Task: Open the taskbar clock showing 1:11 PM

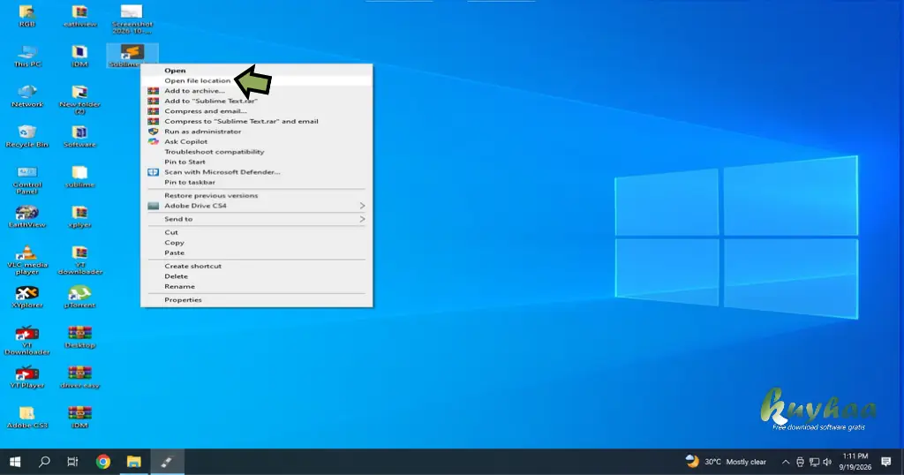Action: tap(855, 462)
